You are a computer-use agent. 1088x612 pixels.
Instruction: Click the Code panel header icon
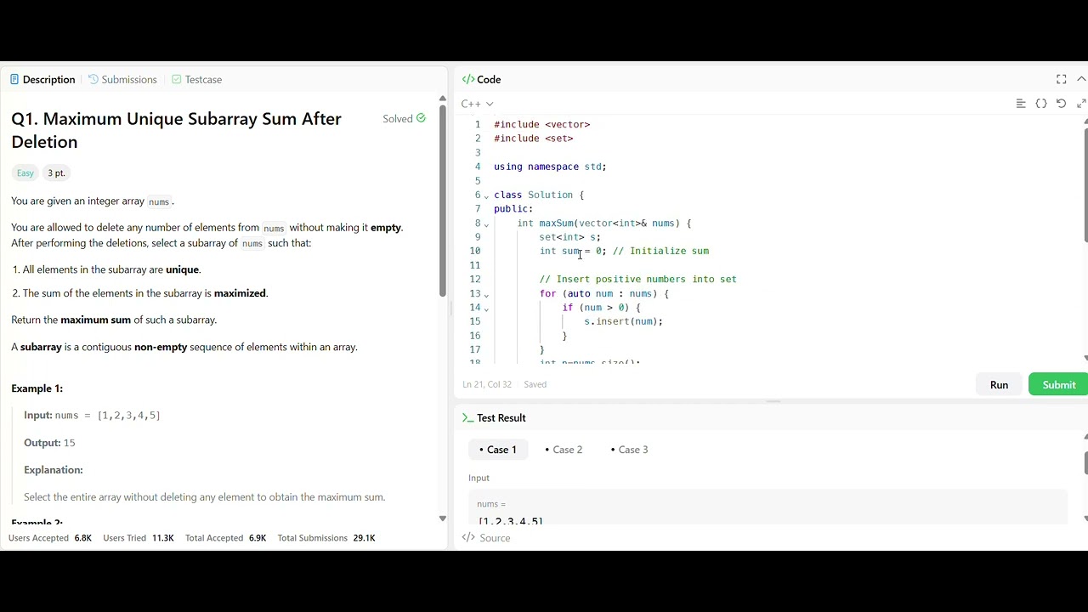pos(468,79)
